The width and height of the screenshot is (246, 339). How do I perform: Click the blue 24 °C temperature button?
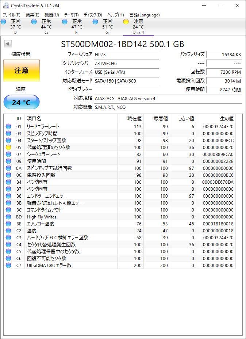pyautogui.click(x=22, y=102)
